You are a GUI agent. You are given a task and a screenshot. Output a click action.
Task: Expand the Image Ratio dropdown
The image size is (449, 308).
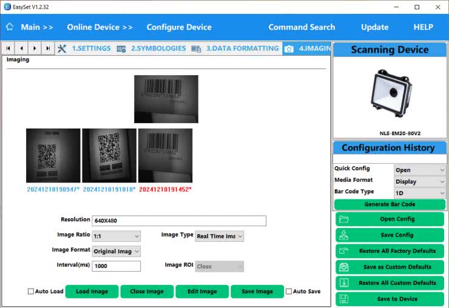(116, 236)
